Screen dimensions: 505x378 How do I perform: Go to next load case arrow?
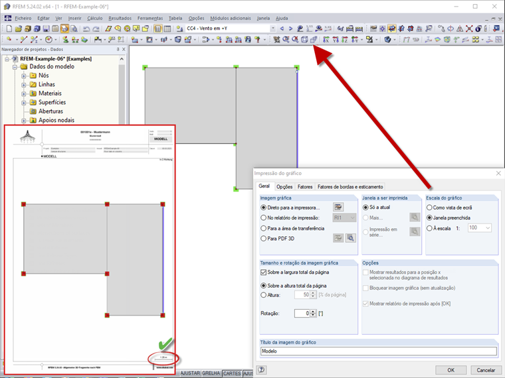coord(290,29)
